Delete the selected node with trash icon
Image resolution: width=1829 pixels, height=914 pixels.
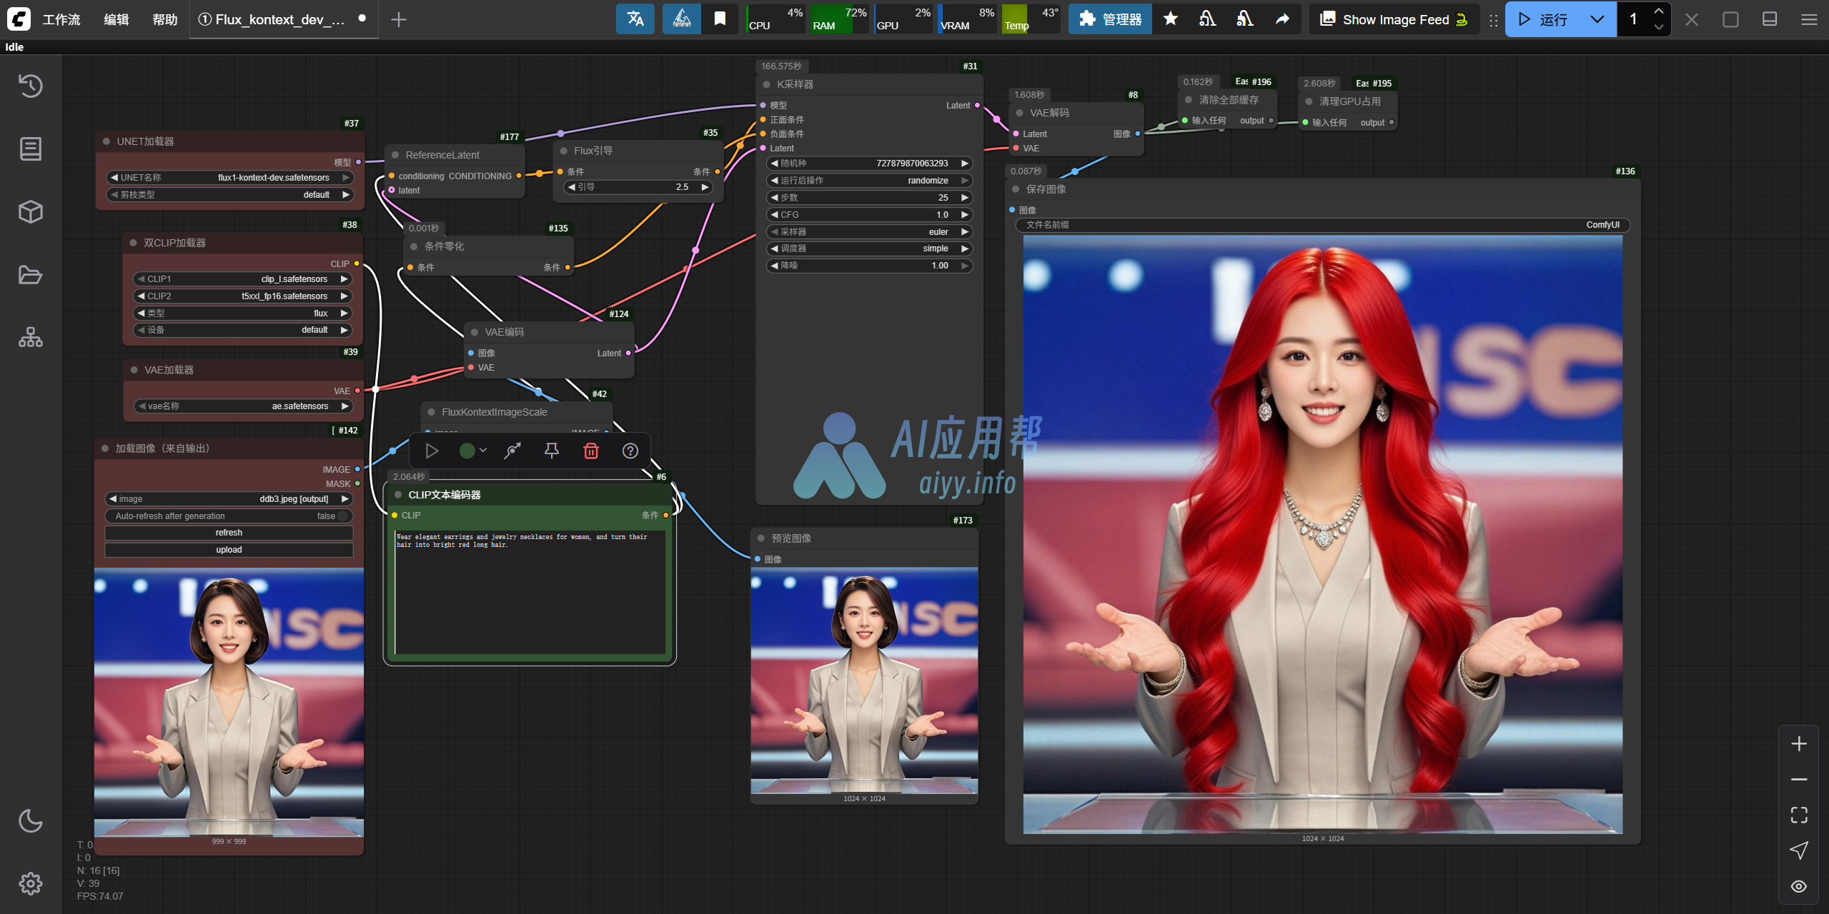(x=591, y=451)
